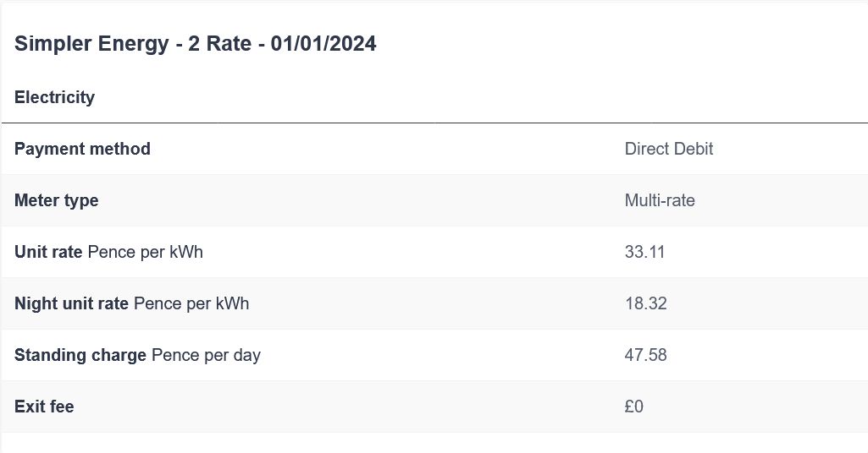Click the Exit fee row label
The height and width of the screenshot is (453, 868).
[44, 407]
